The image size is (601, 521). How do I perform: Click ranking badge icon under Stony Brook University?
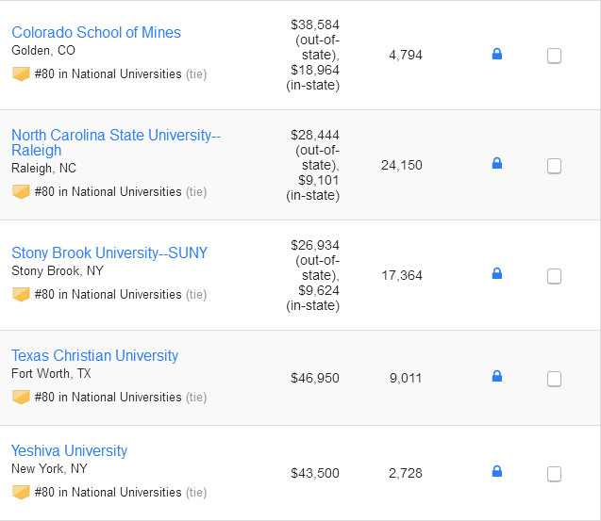(x=21, y=294)
